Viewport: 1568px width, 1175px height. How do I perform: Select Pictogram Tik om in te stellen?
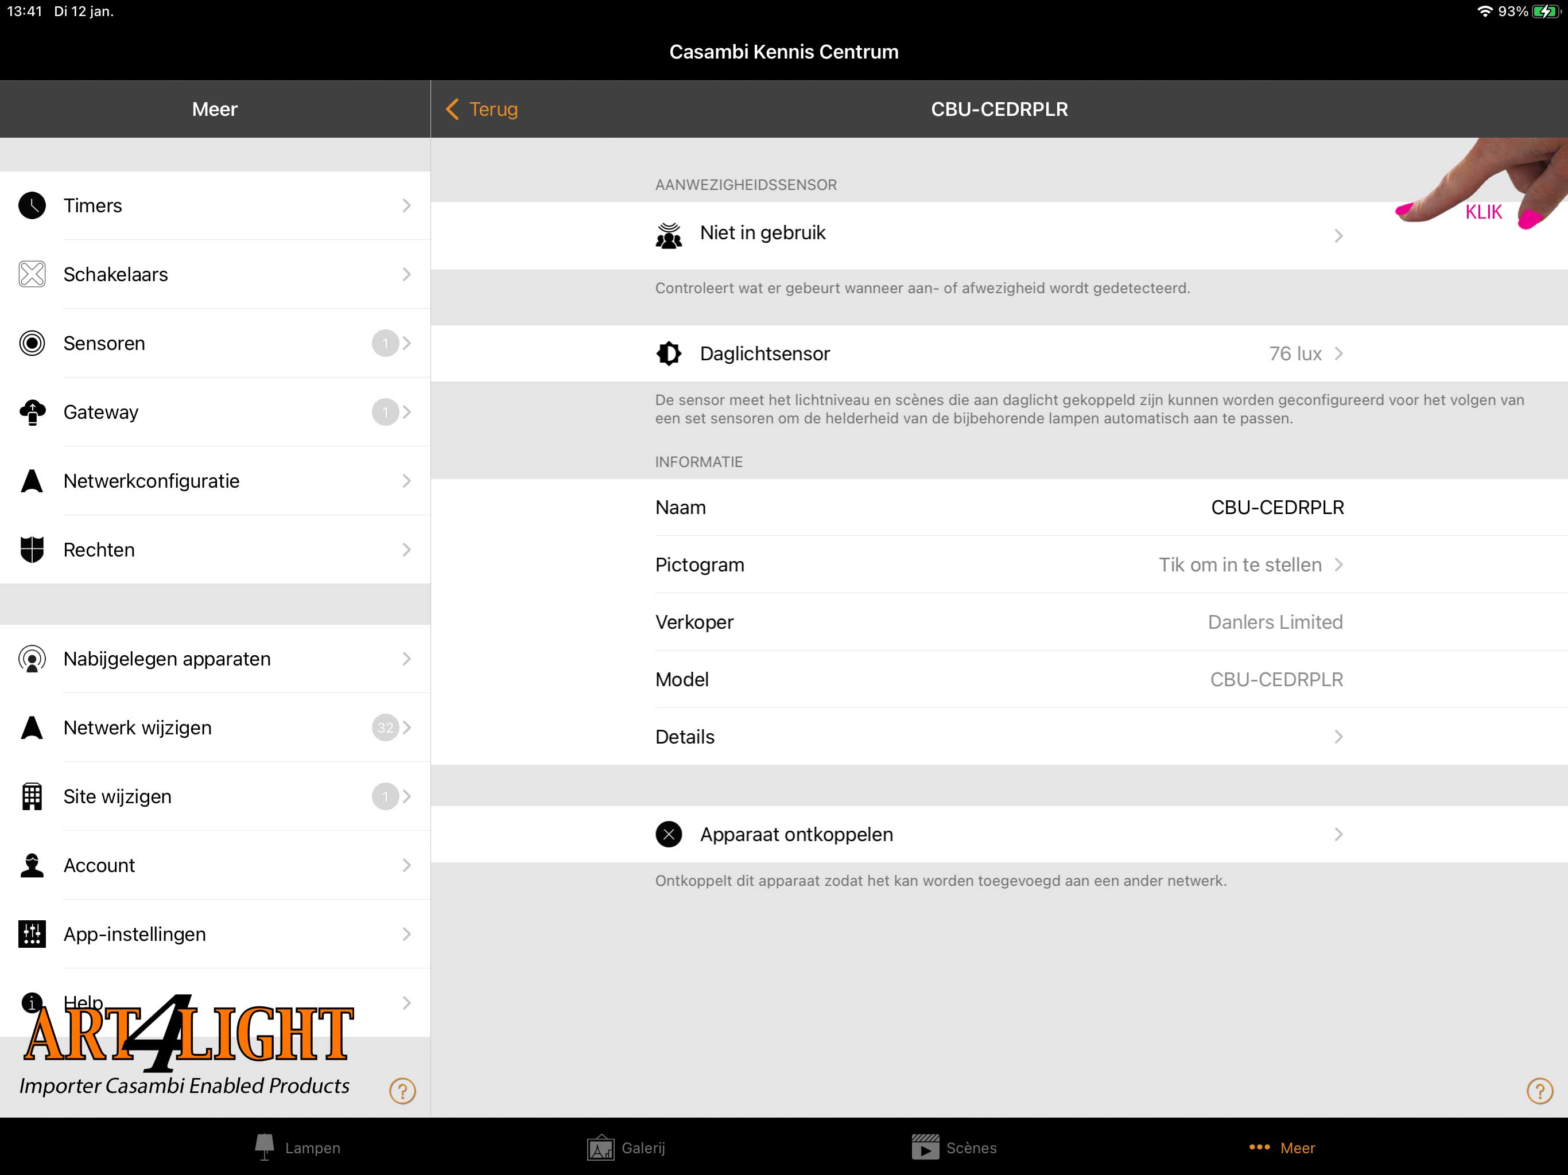(x=999, y=564)
